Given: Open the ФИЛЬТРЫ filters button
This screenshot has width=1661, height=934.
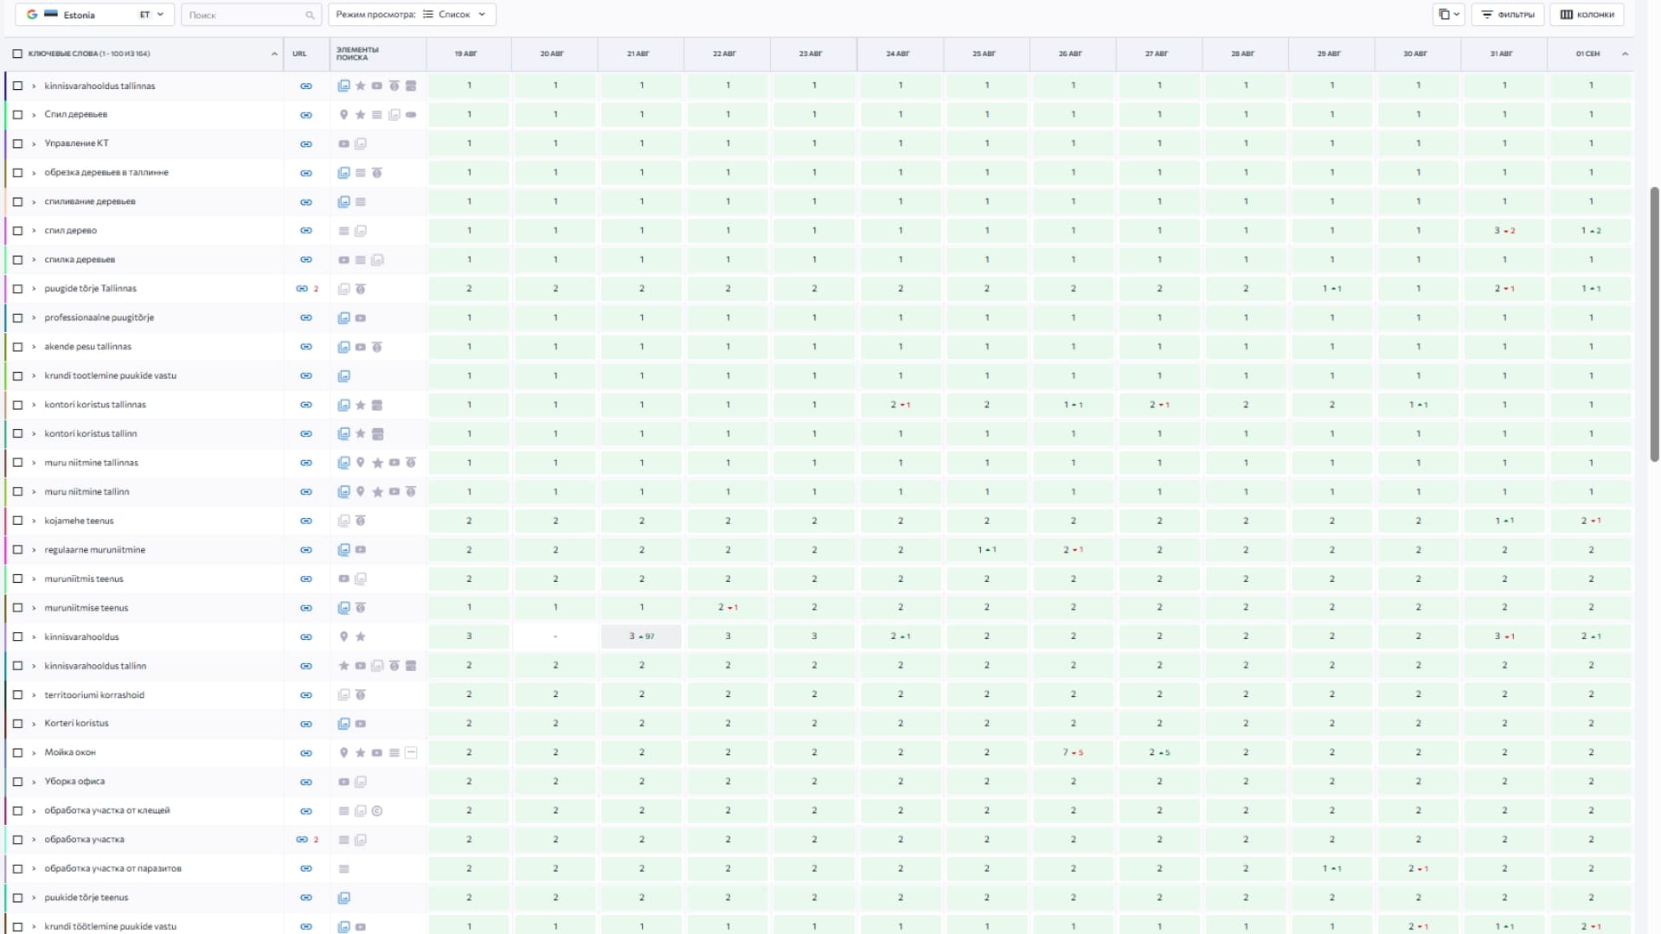Looking at the screenshot, I should pyautogui.click(x=1508, y=15).
